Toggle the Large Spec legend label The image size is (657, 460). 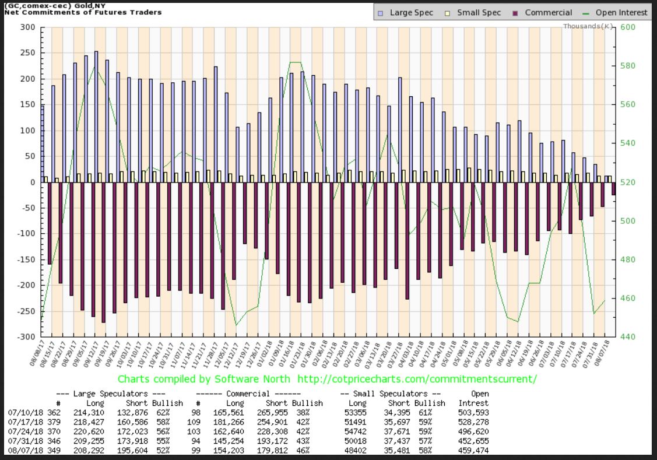(x=412, y=12)
